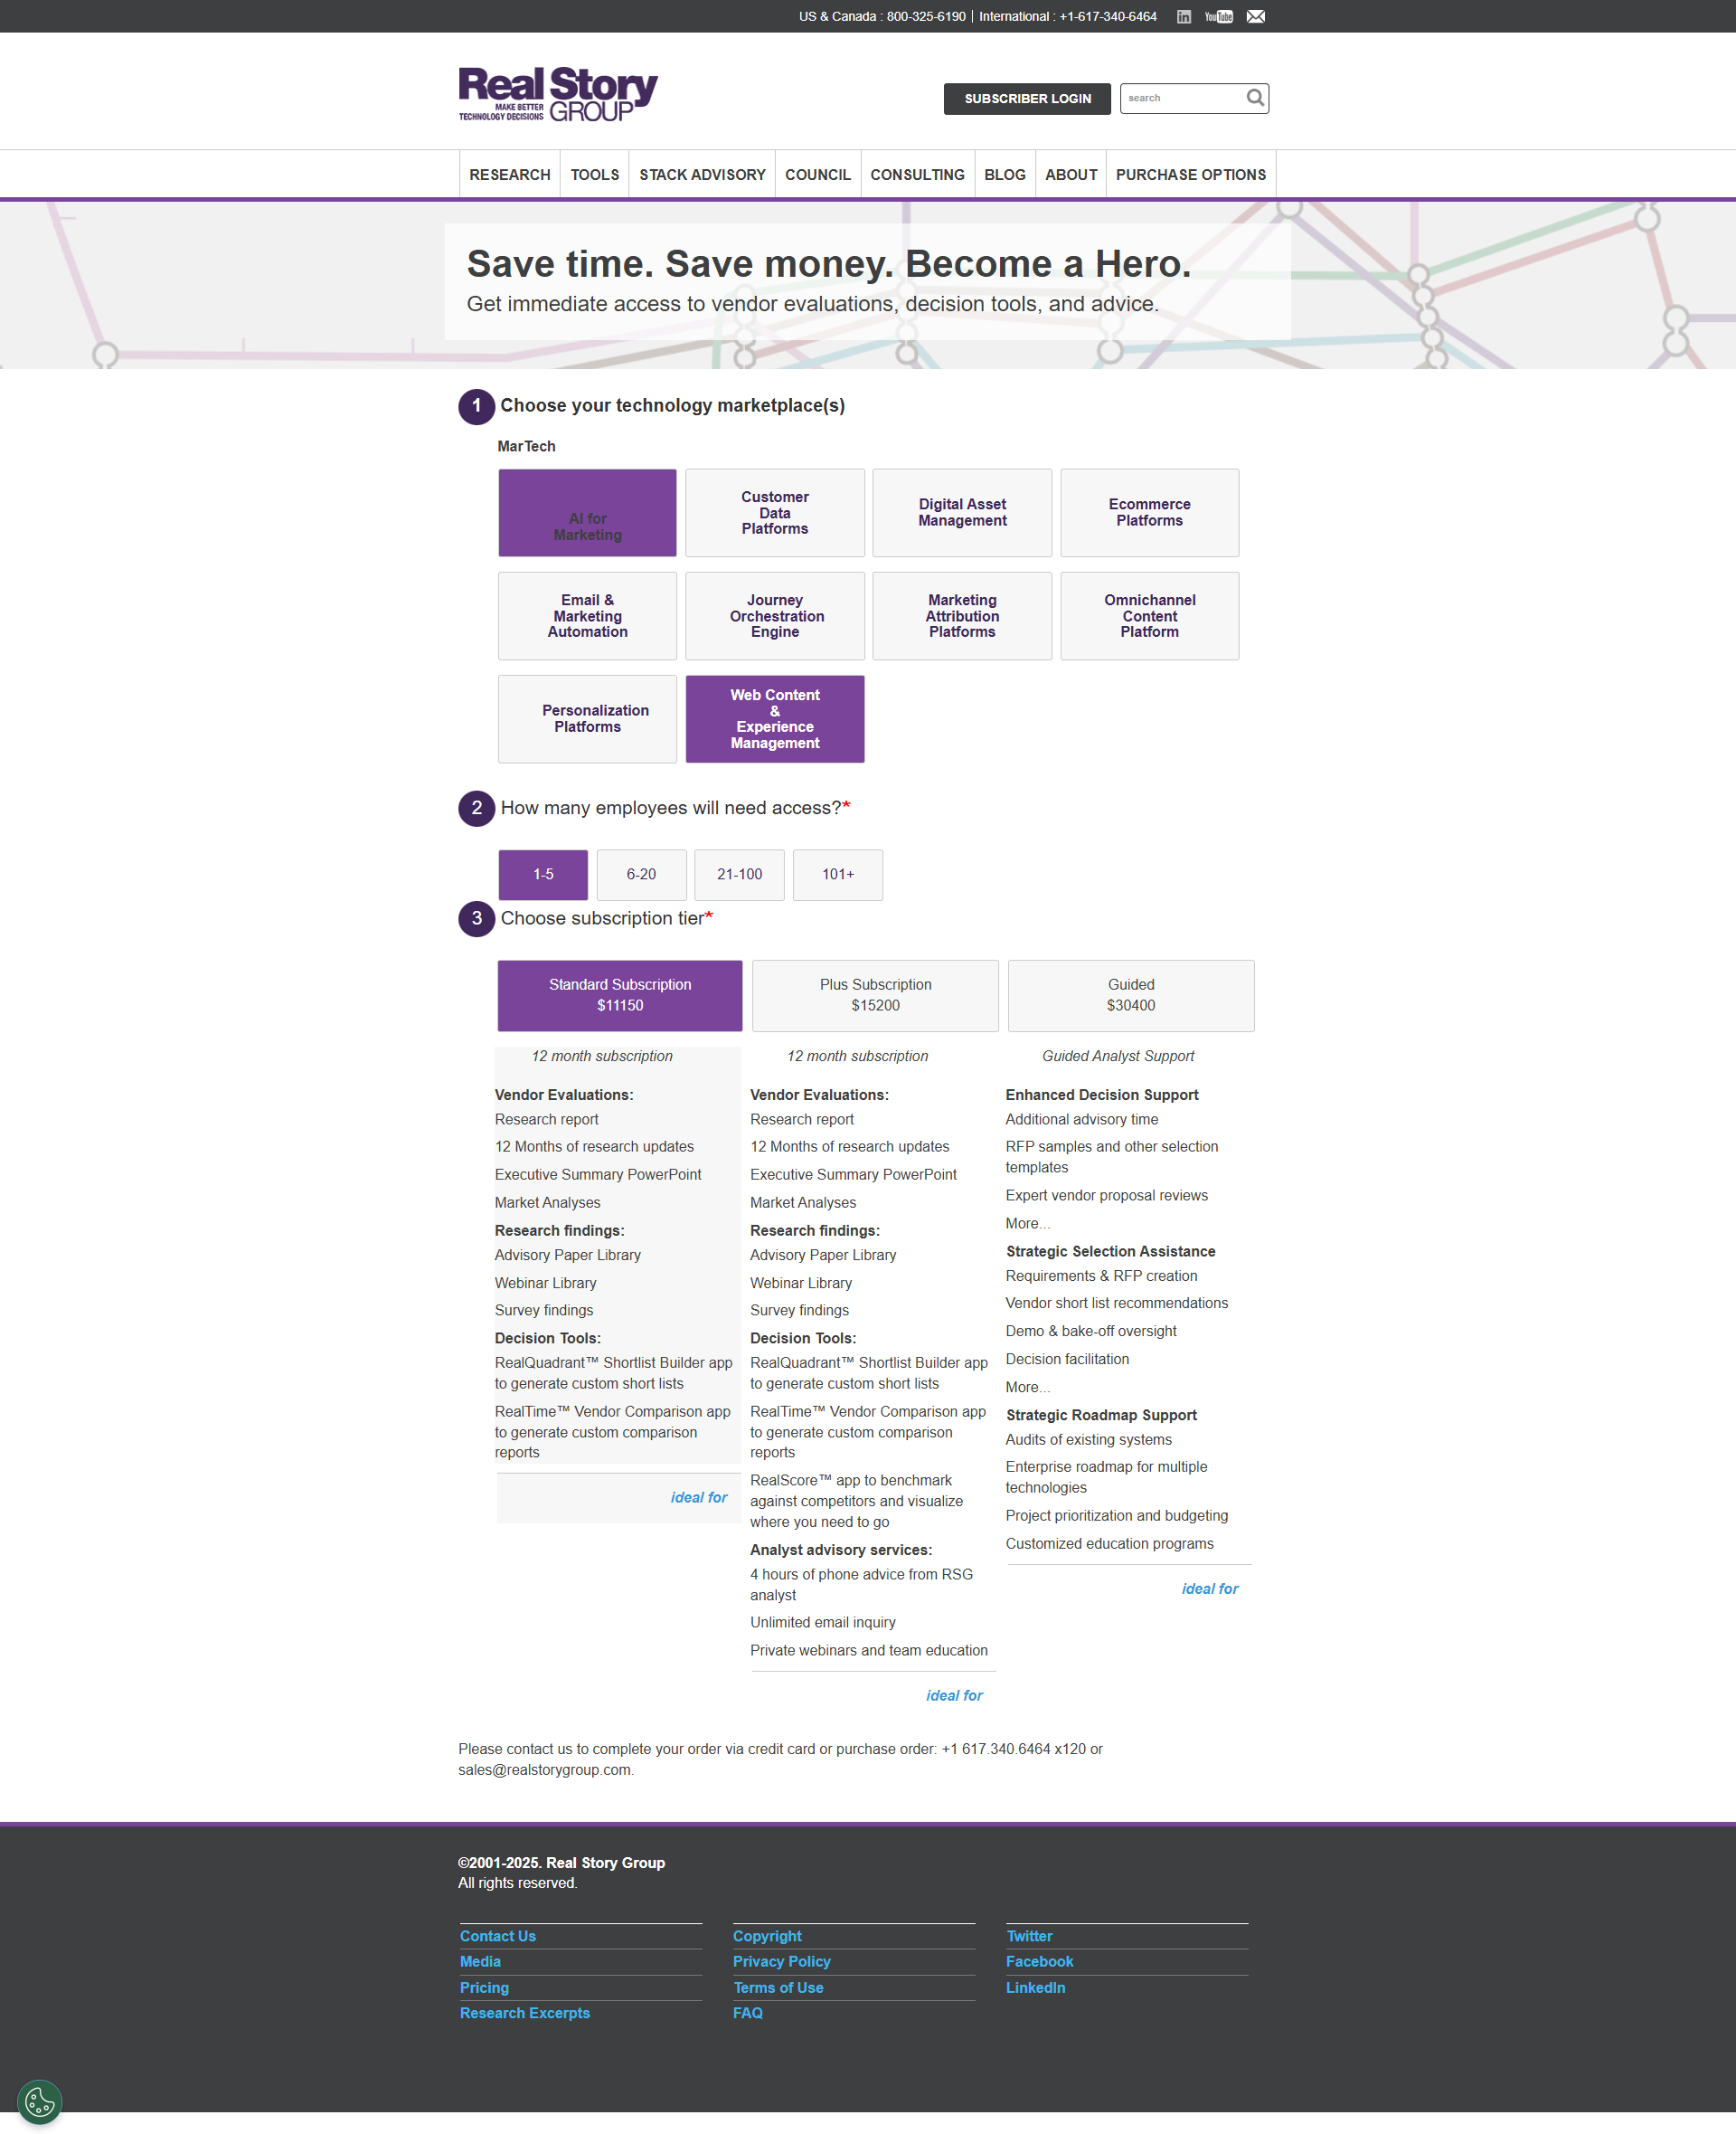Screen dimensions: 1736x2134
Task: Open the Purchase Options menu
Action: (1191, 174)
